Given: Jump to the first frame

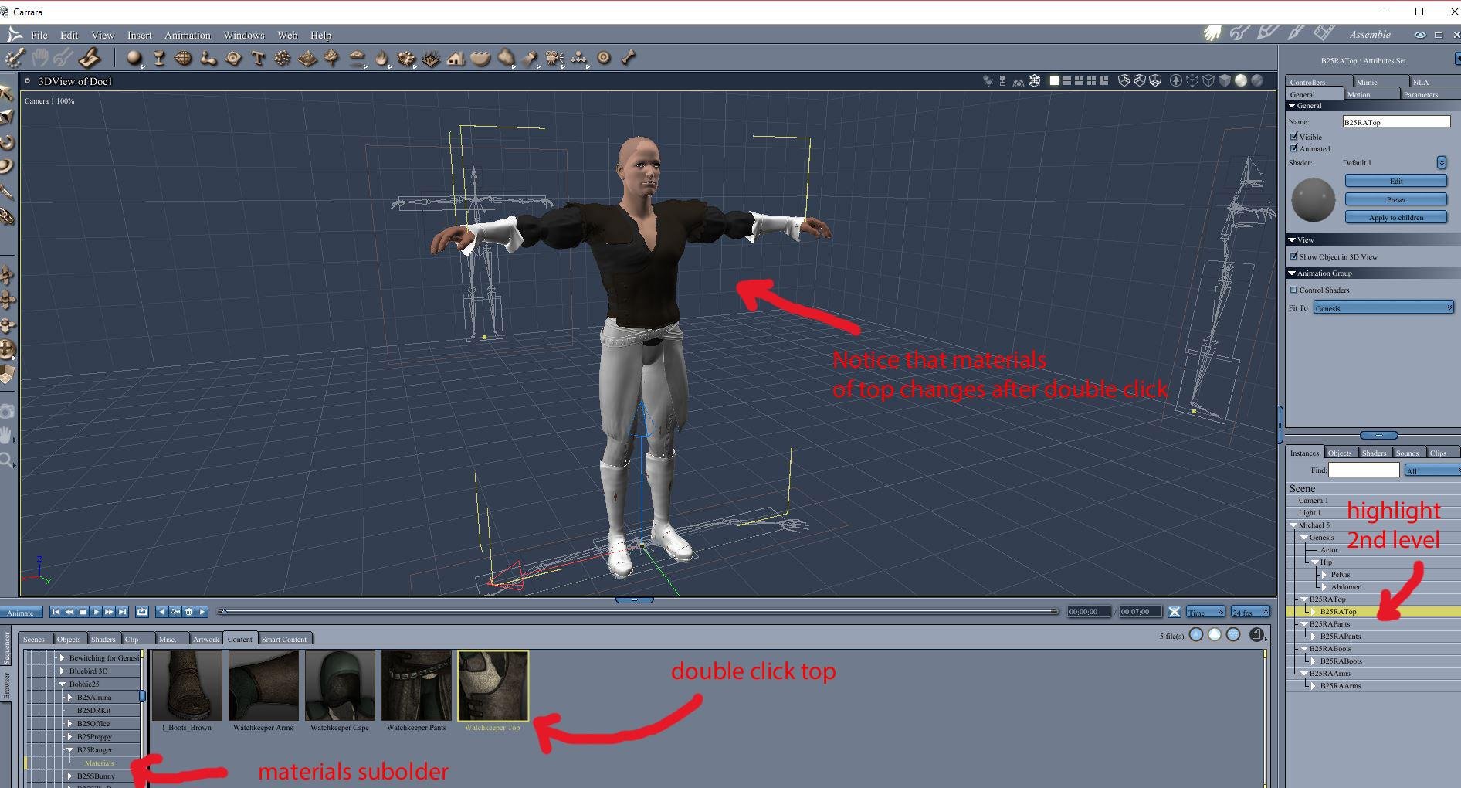Looking at the screenshot, I should click(x=56, y=612).
